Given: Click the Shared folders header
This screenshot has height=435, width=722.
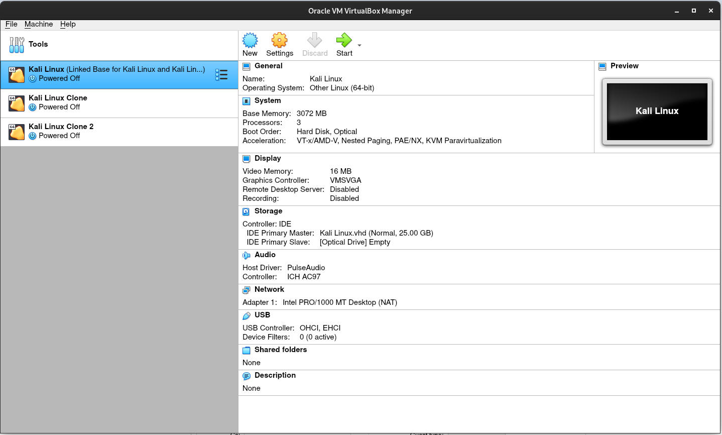Looking at the screenshot, I should pos(280,350).
